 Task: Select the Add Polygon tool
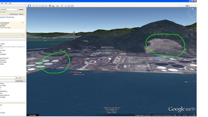(37, 6)
